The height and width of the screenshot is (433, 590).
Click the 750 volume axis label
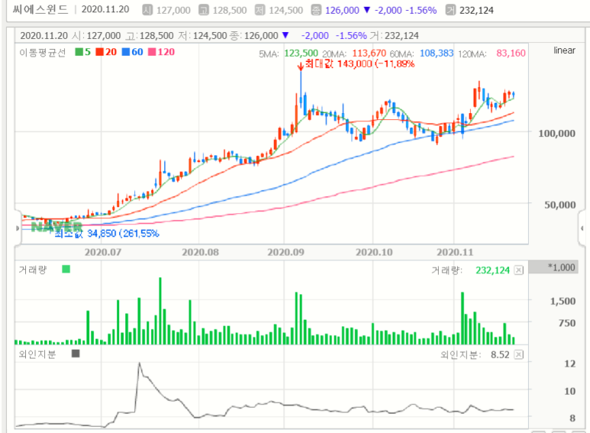click(x=566, y=323)
